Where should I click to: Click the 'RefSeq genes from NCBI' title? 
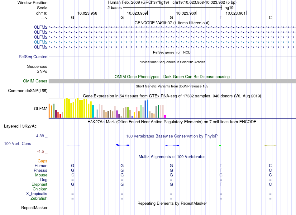pyautogui.click(x=172, y=52)
